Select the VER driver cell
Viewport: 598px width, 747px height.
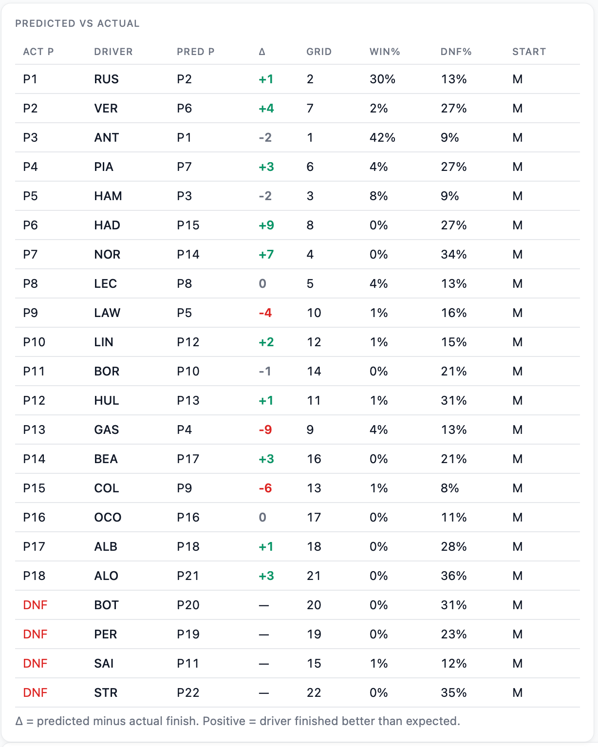pos(106,108)
